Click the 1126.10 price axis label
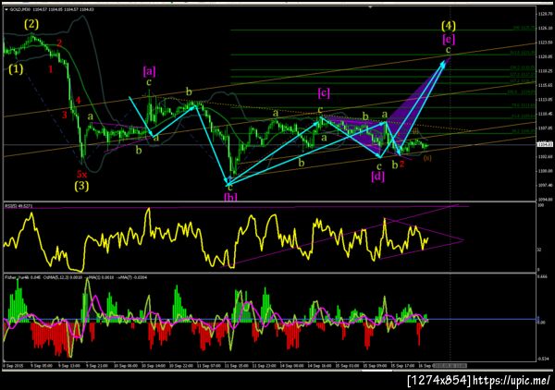Image resolution: width=555 pixels, height=390 pixels. (x=545, y=28)
